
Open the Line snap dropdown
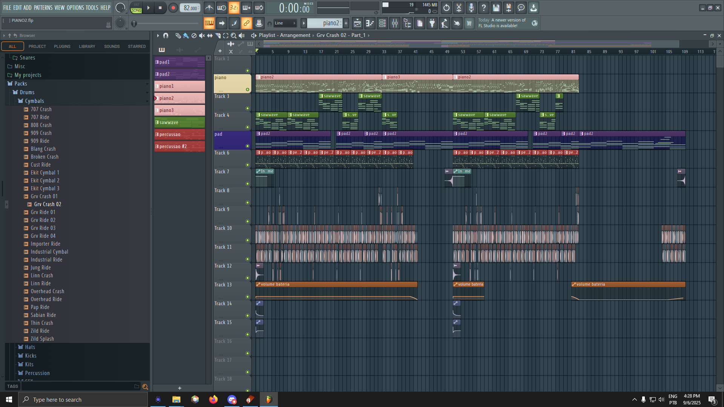pos(285,23)
